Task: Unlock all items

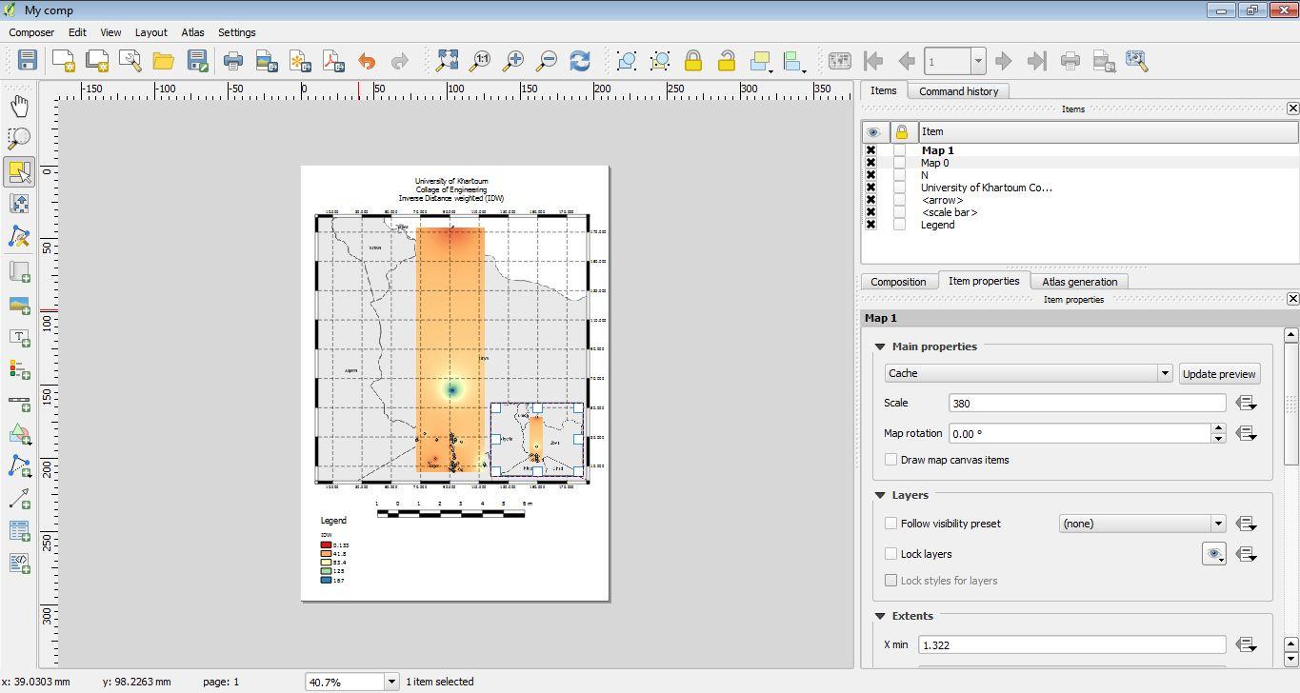Action: 727,61
